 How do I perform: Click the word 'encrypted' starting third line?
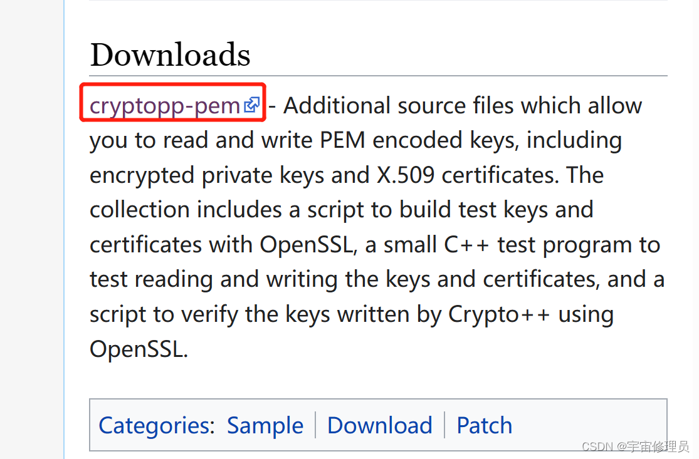142,176
